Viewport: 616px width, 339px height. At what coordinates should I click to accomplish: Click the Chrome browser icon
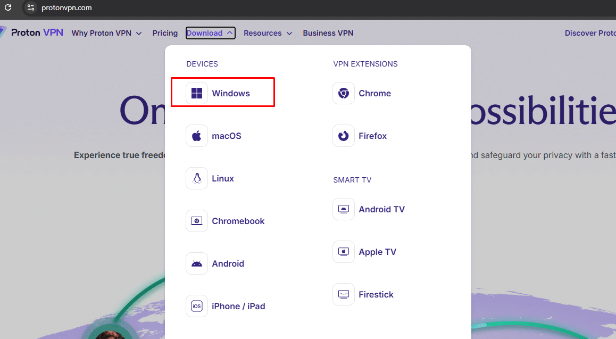coord(344,93)
